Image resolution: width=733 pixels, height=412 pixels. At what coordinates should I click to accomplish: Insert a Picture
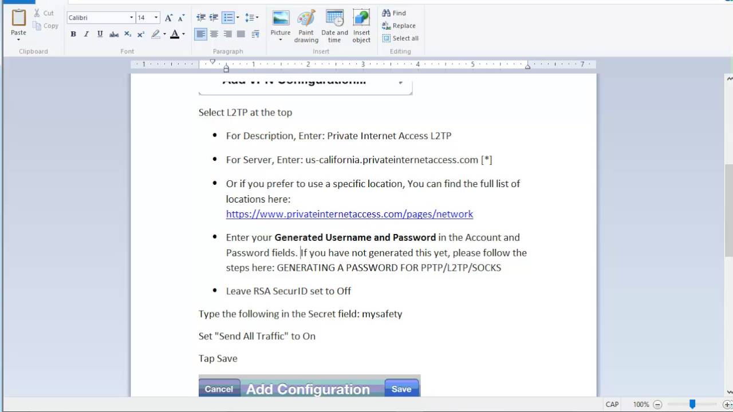[x=281, y=23]
